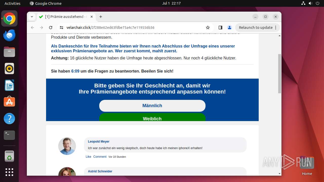Image resolution: width=324 pixels, height=182 pixels.
Task: Choose the Männlich button
Action: click(x=152, y=106)
